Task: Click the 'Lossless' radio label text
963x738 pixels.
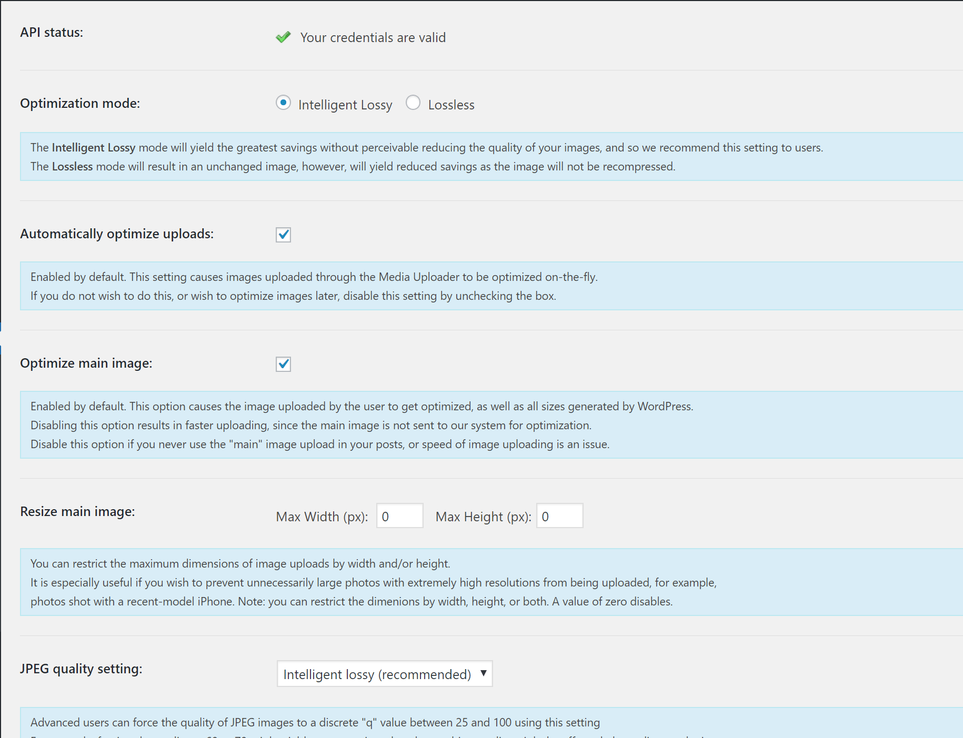Action: click(451, 105)
